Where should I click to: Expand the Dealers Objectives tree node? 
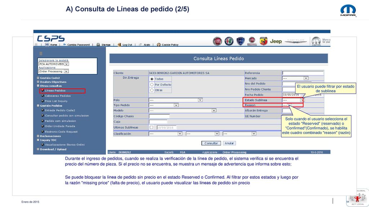tap(38, 82)
